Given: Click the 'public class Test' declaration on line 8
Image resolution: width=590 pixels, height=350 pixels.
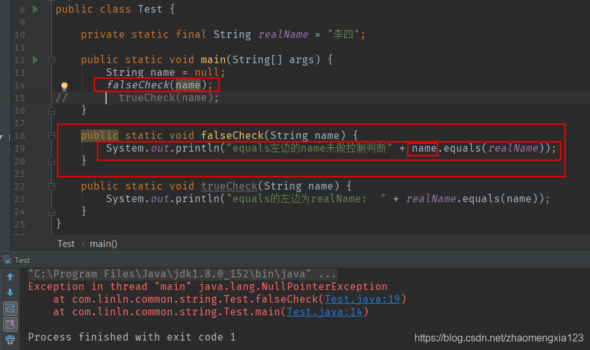Looking at the screenshot, I should point(115,9).
